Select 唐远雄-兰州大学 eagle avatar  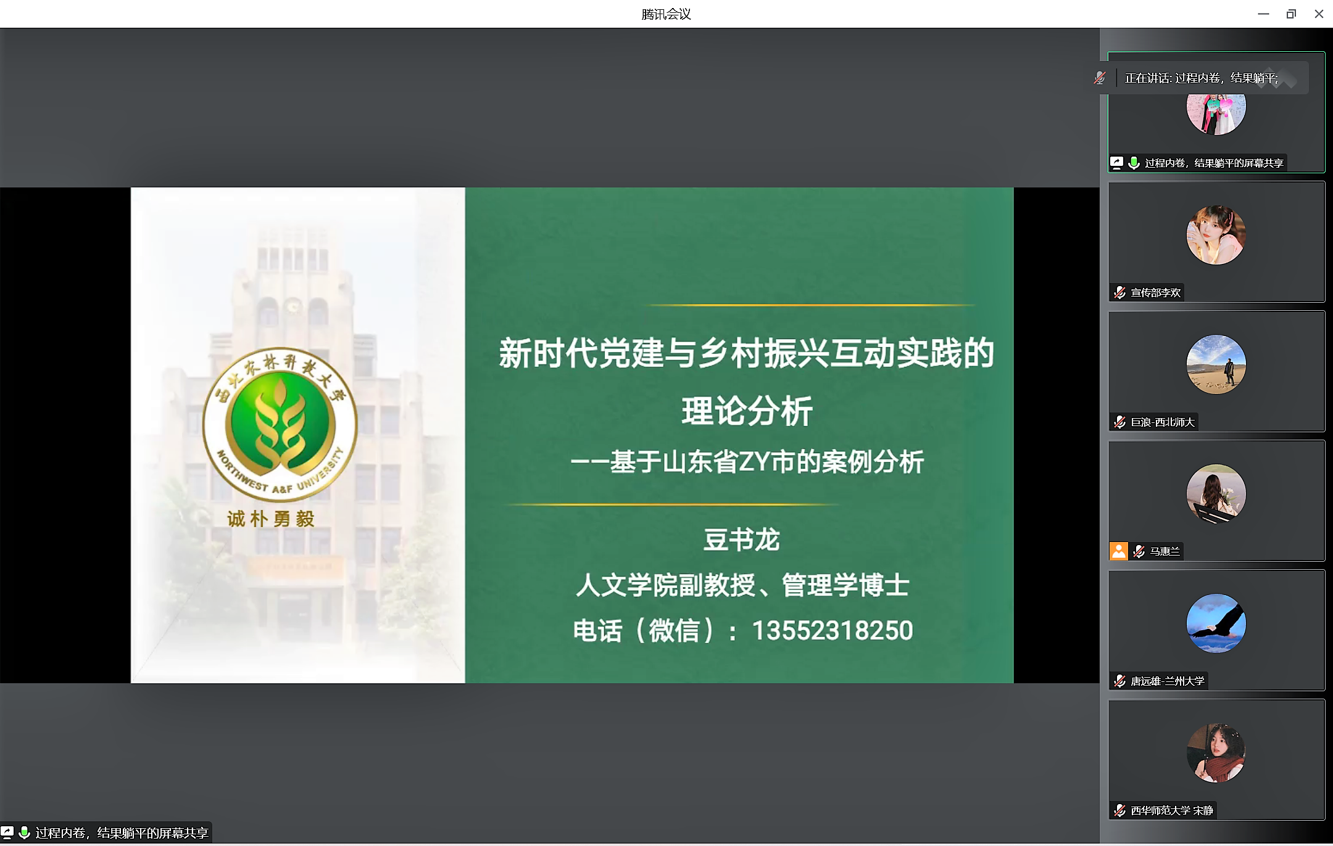click(1216, 623)
